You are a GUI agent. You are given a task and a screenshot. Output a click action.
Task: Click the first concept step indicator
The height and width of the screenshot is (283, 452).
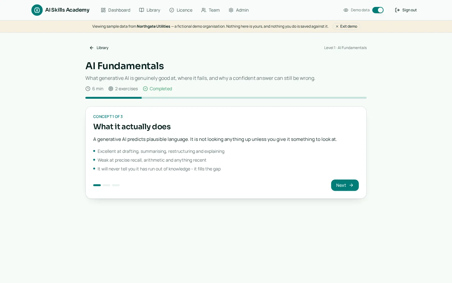pyautogui.click(x=97, y=185)
